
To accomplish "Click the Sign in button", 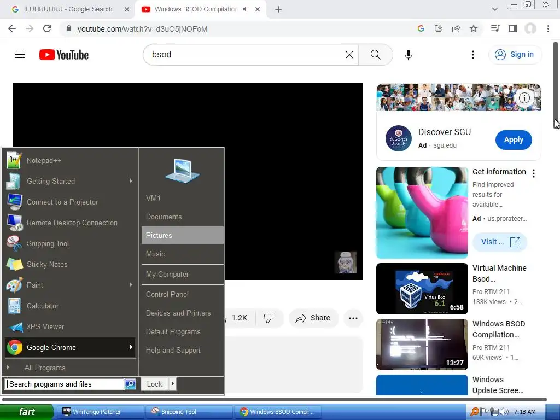I will click(515, 54).
